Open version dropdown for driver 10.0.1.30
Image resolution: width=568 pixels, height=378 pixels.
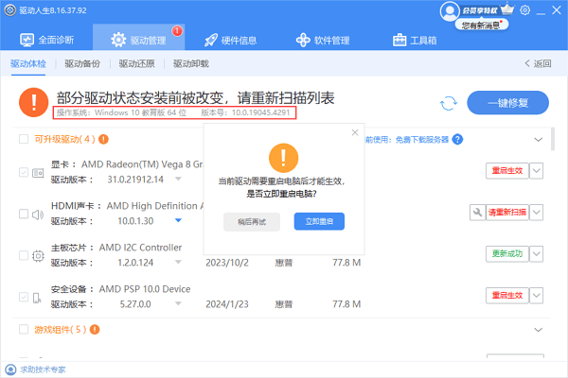click(x=177, y=220)
